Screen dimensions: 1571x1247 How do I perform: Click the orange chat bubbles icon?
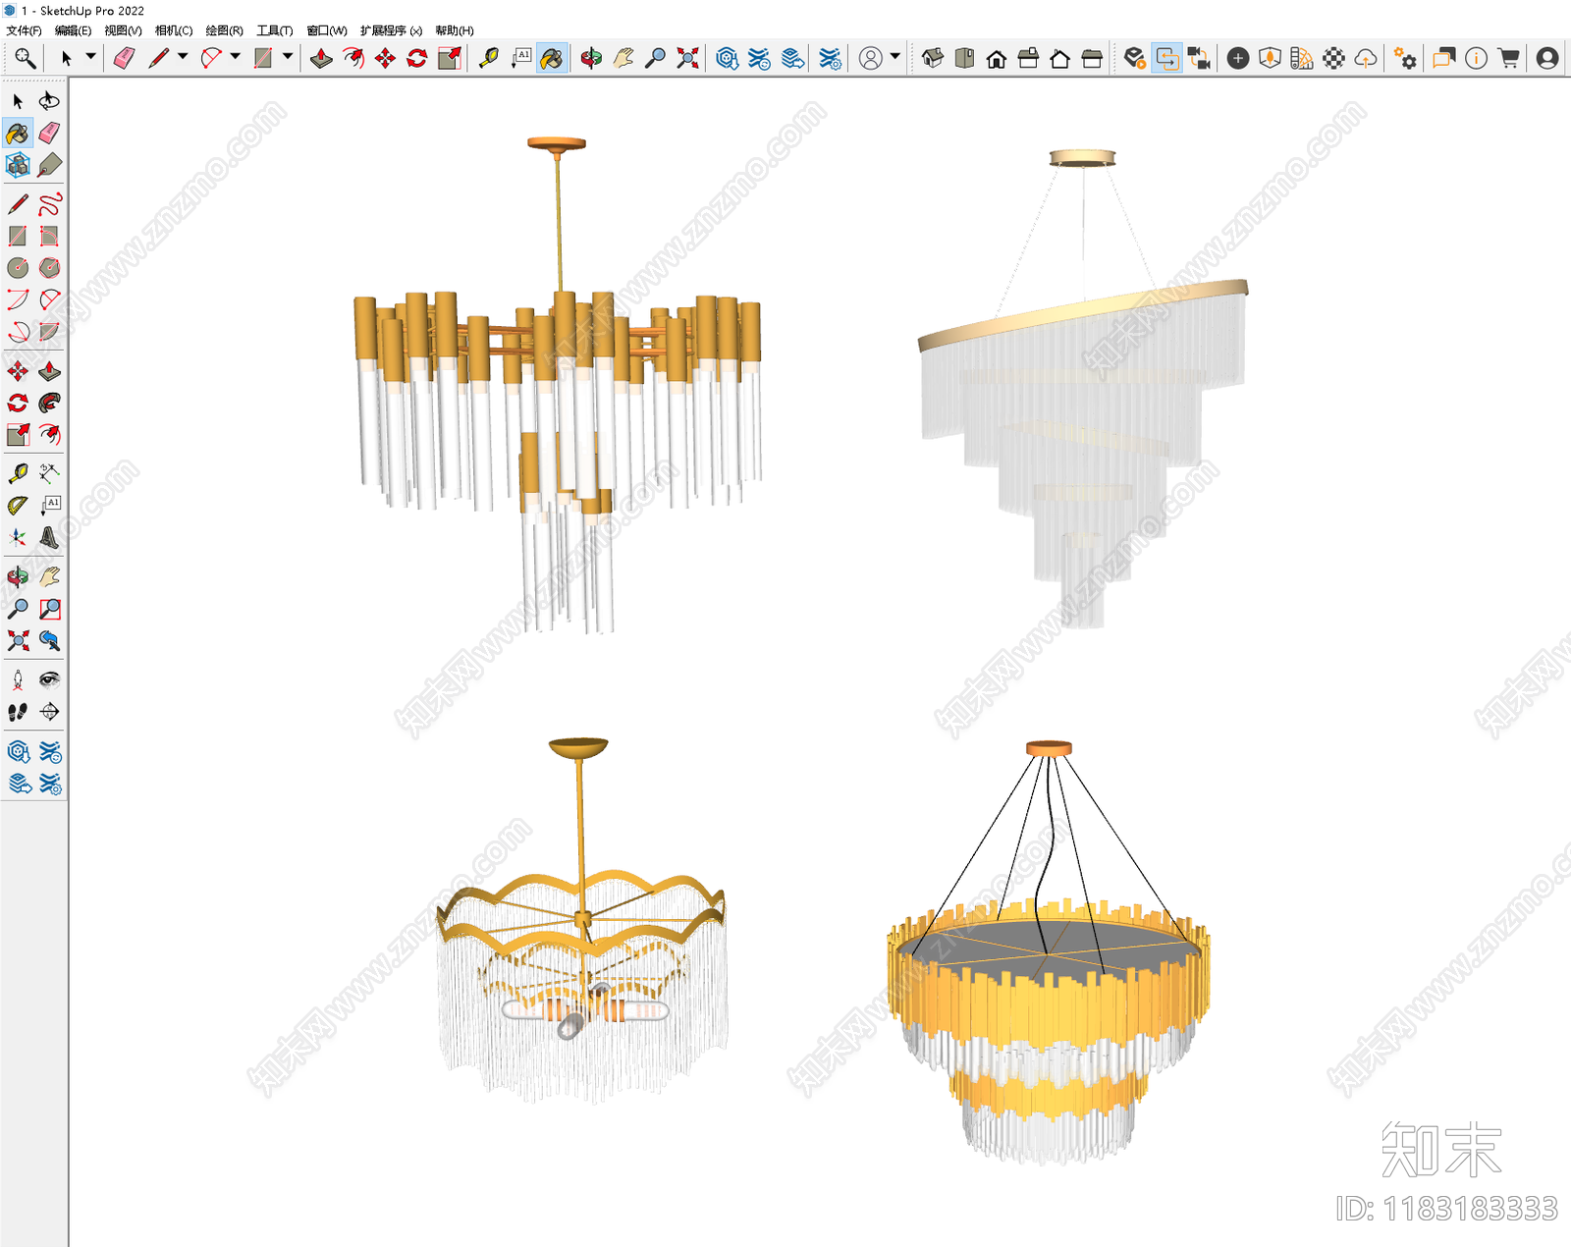coord(1443,59)
